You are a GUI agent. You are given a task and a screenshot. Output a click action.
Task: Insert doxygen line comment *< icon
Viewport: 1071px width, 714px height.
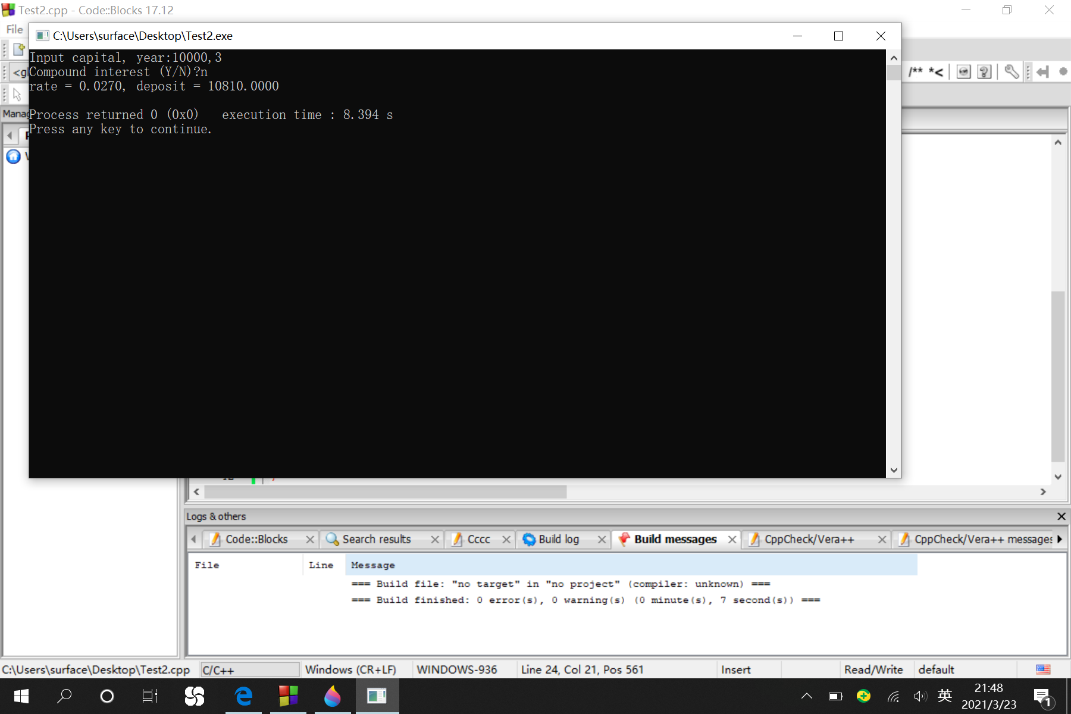[x=936, y=72]
